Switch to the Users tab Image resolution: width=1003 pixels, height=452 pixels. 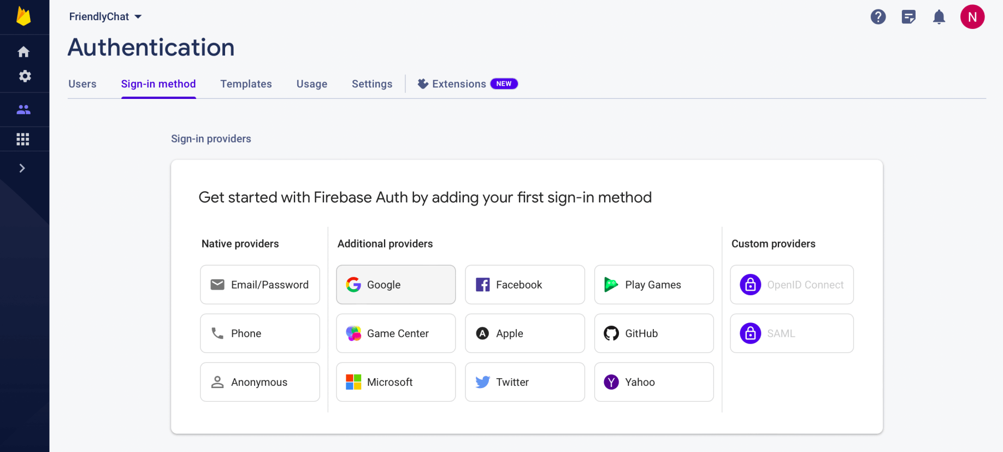click(82, 84)
